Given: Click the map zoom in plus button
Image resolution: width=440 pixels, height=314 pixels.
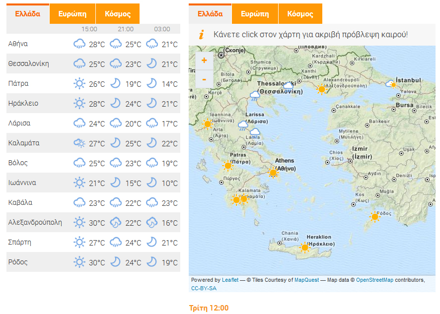Looking at the screenshot, I should click(204, 61).
